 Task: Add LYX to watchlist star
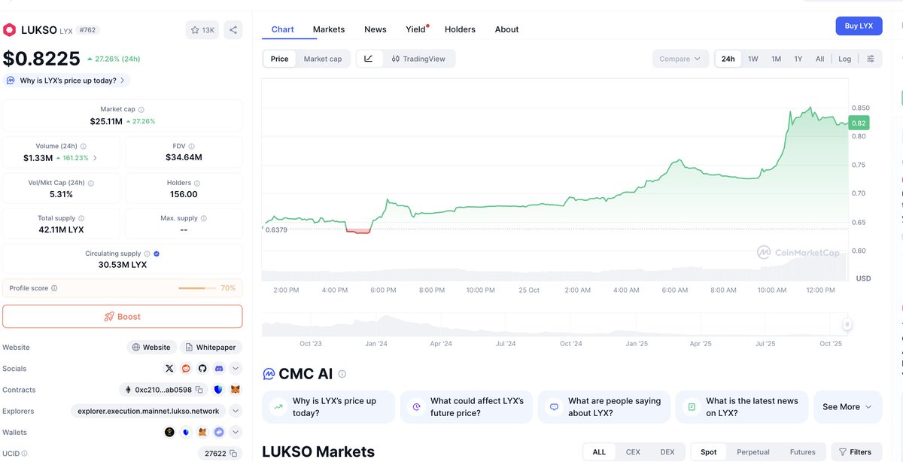202,30
